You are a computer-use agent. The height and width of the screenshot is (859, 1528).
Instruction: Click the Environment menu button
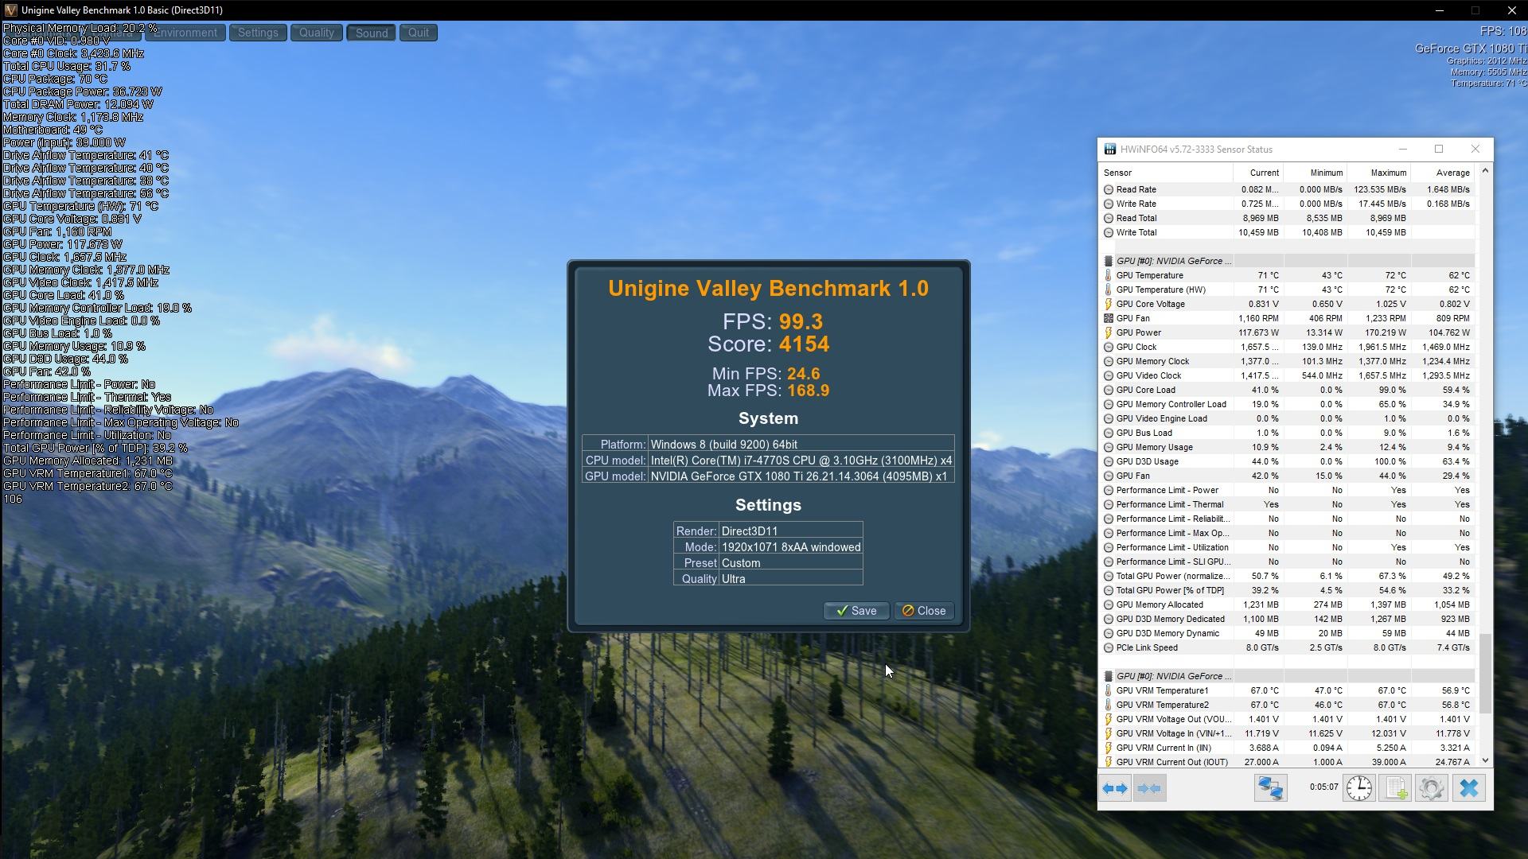[185, 33]
